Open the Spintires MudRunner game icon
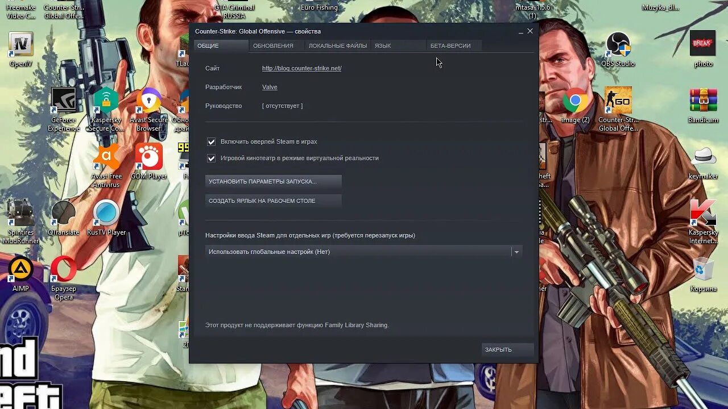 (21, 221)
